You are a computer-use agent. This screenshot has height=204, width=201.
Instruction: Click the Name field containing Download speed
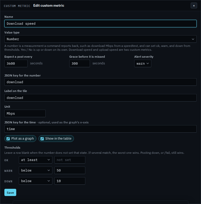click(100, 23)
